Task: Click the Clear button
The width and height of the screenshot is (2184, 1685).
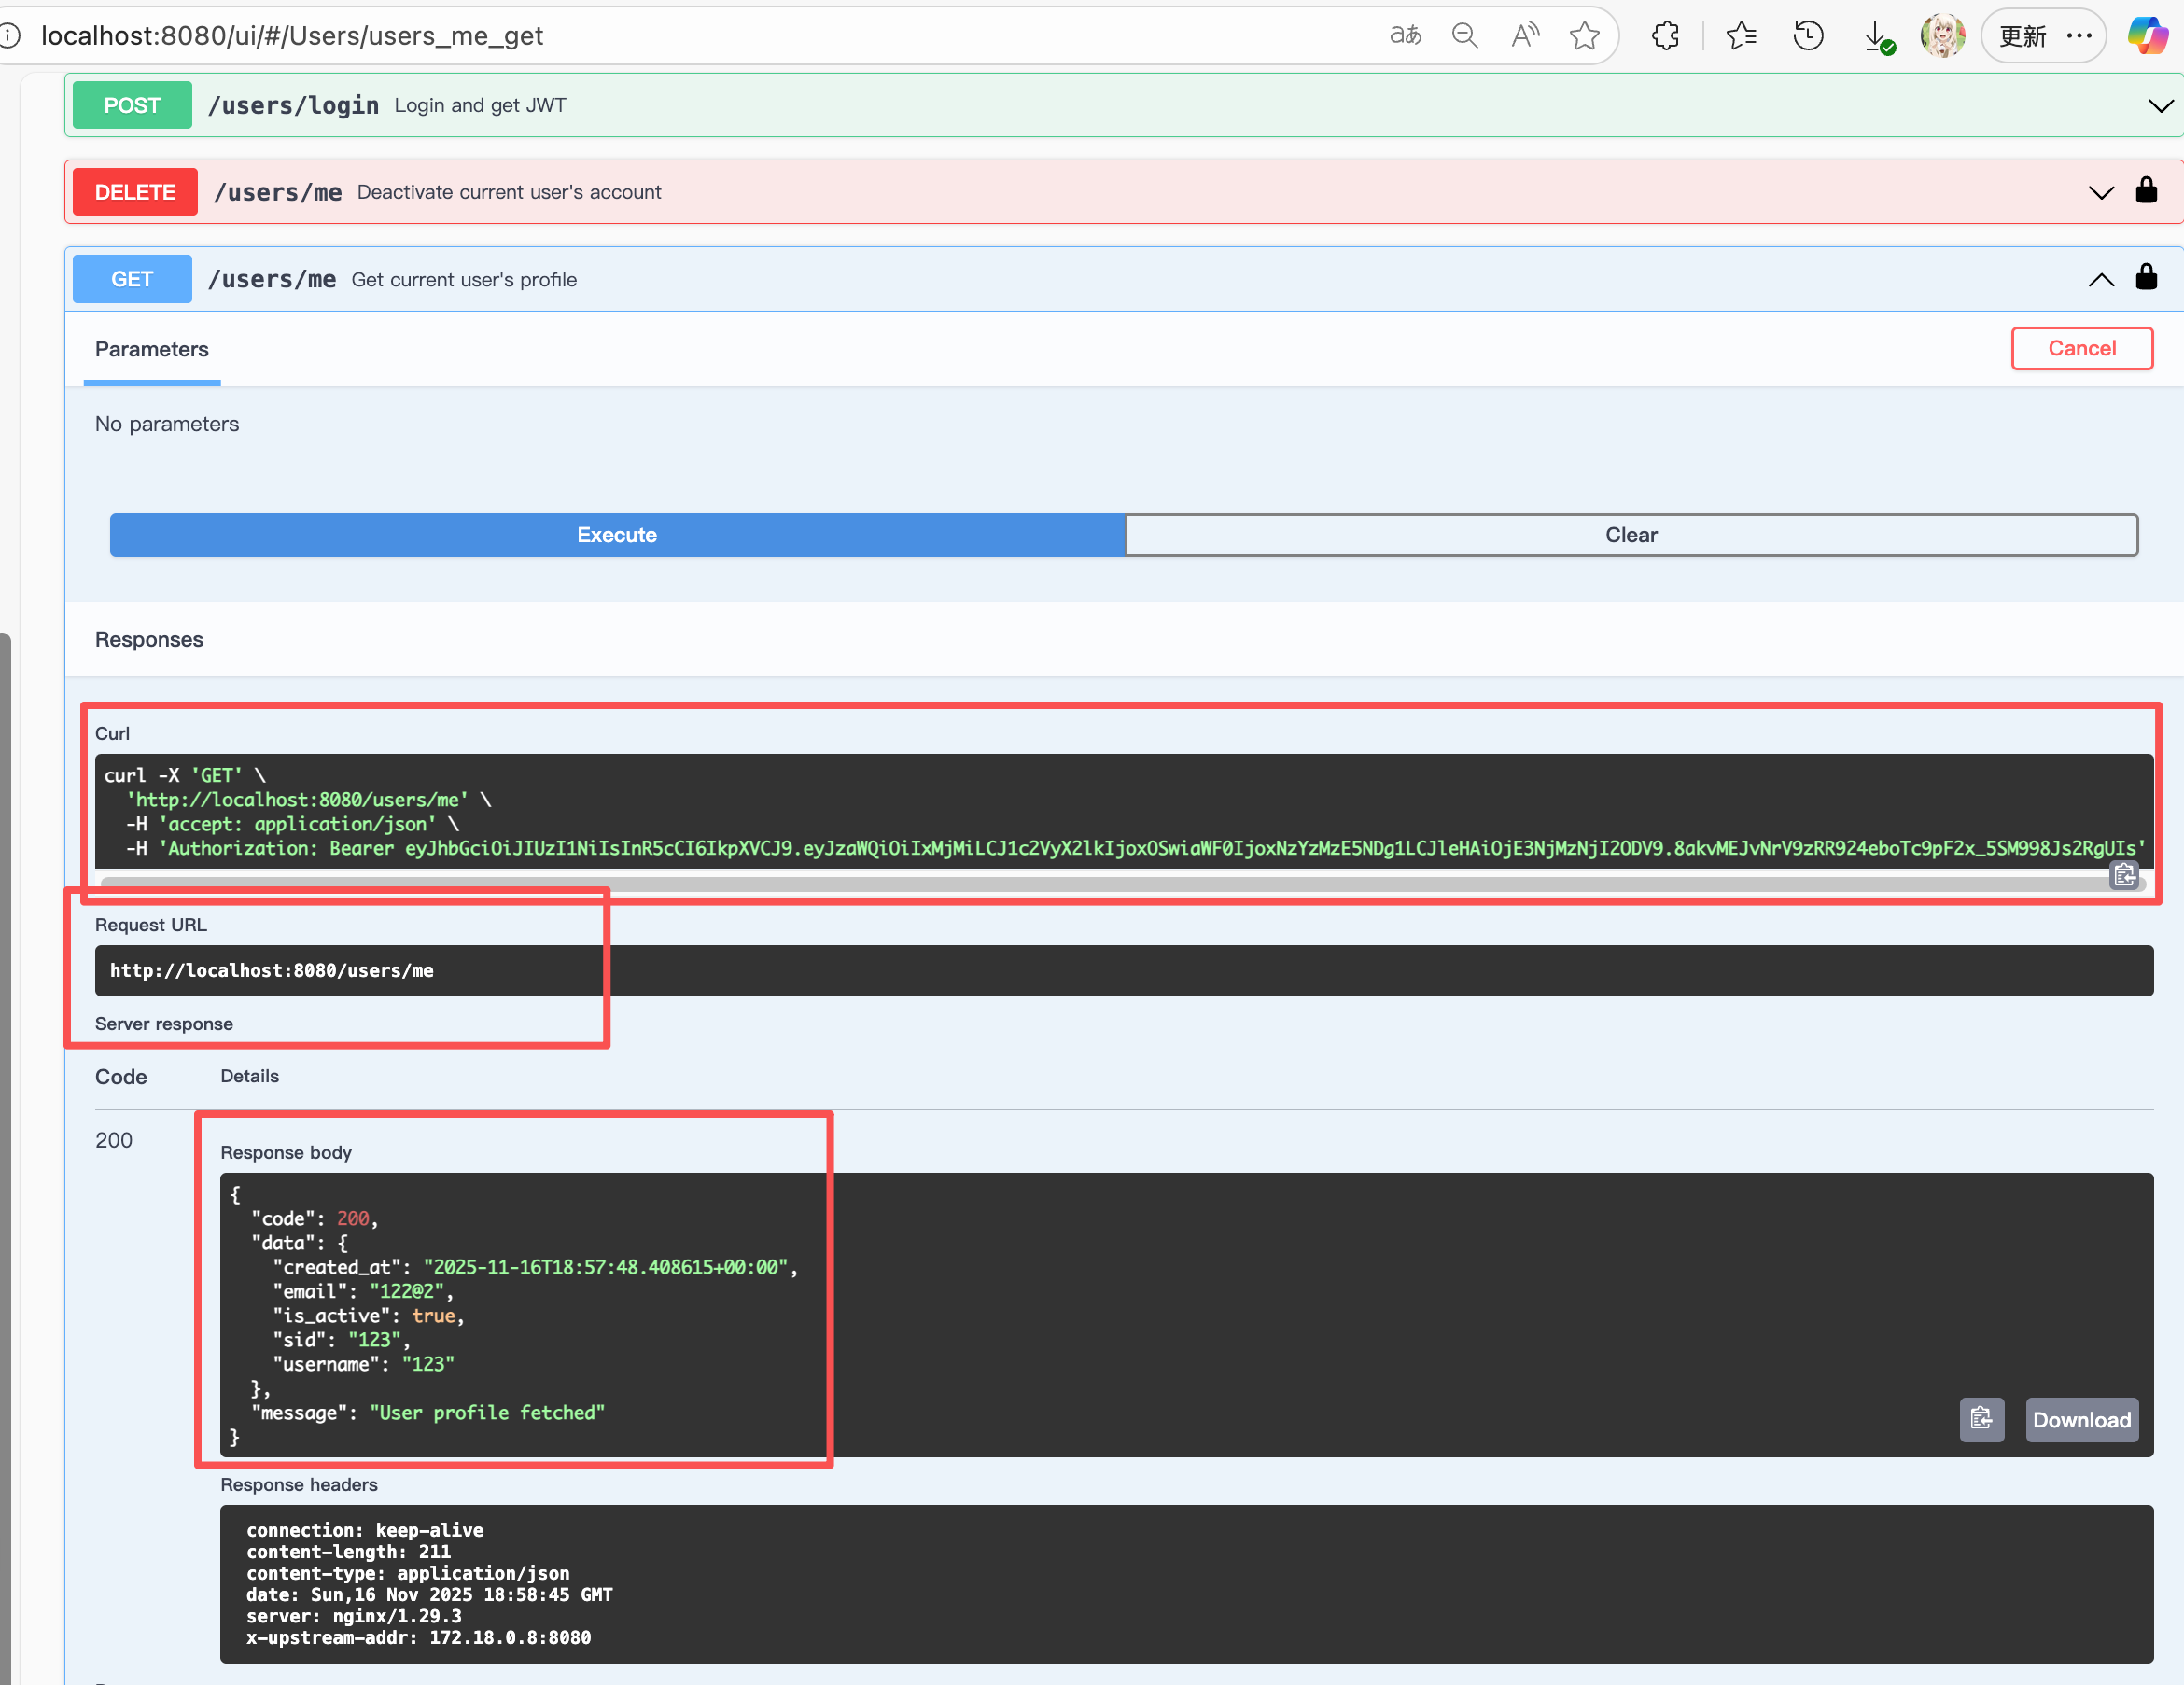Action: [x=1631, y=535]
